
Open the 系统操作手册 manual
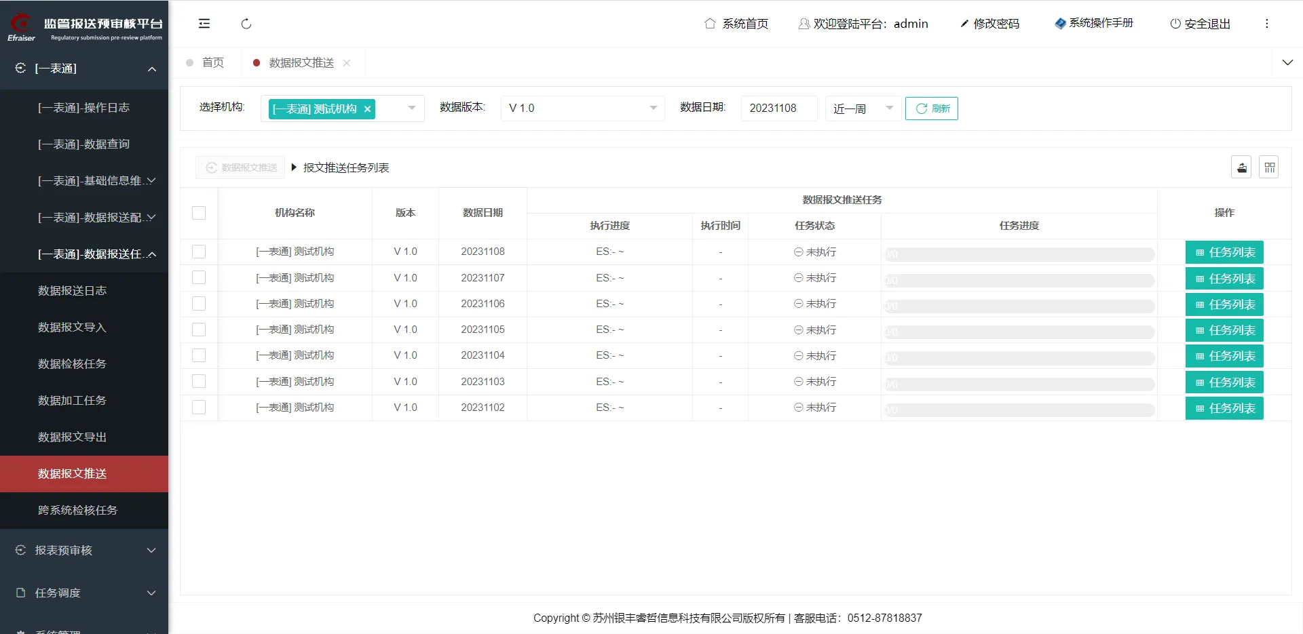(x=1093, y=23)
